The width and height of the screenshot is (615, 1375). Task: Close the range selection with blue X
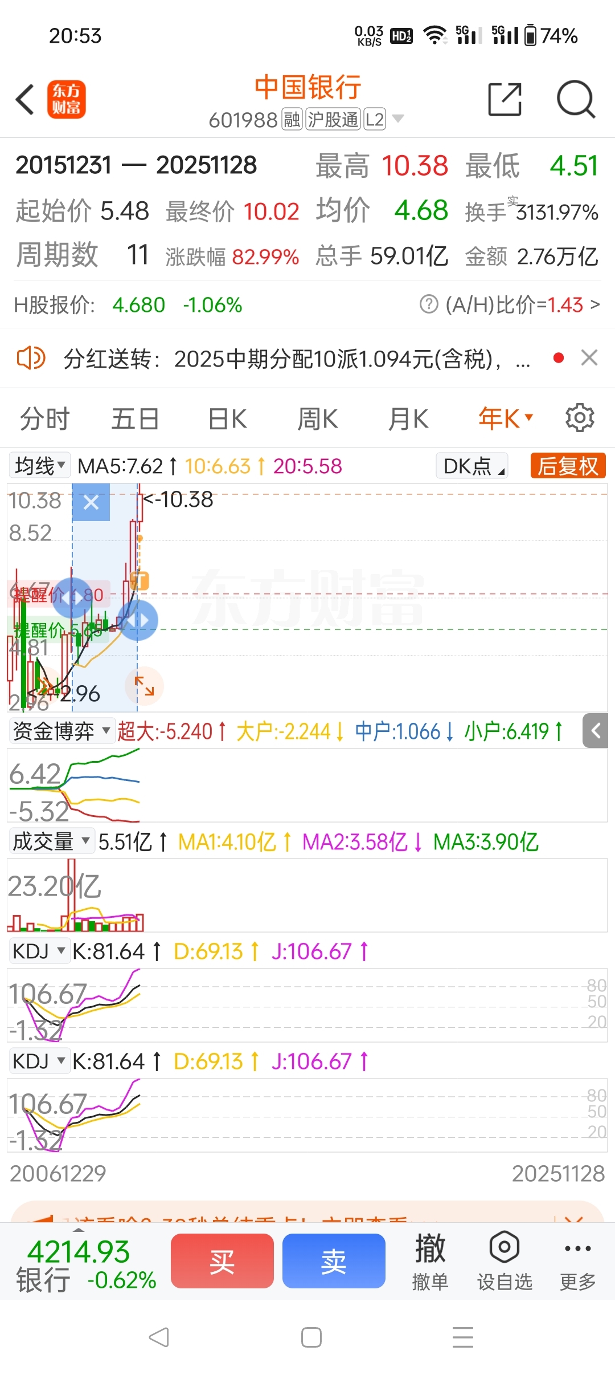91,502
